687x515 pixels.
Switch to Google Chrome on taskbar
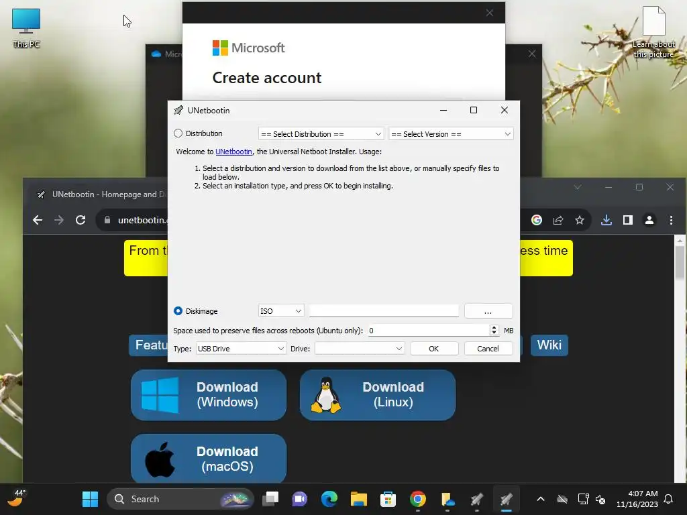[418, 499]
